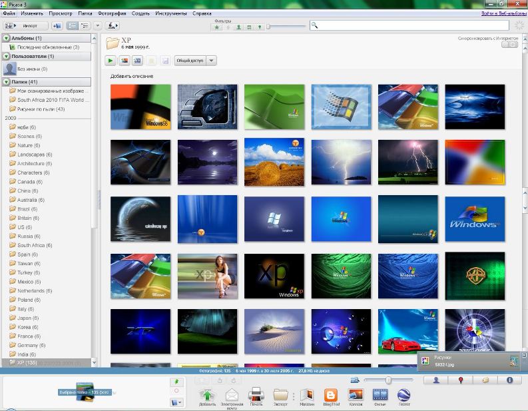Open the Инструменты menu
528x411 pixels.
[x=170, y=13]
